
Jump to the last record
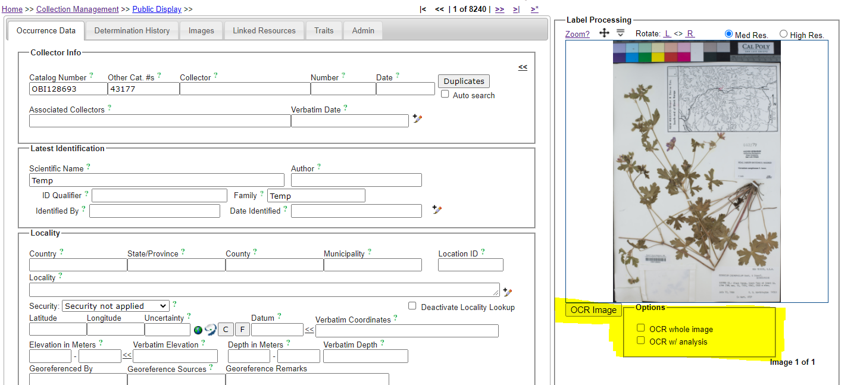516,9
